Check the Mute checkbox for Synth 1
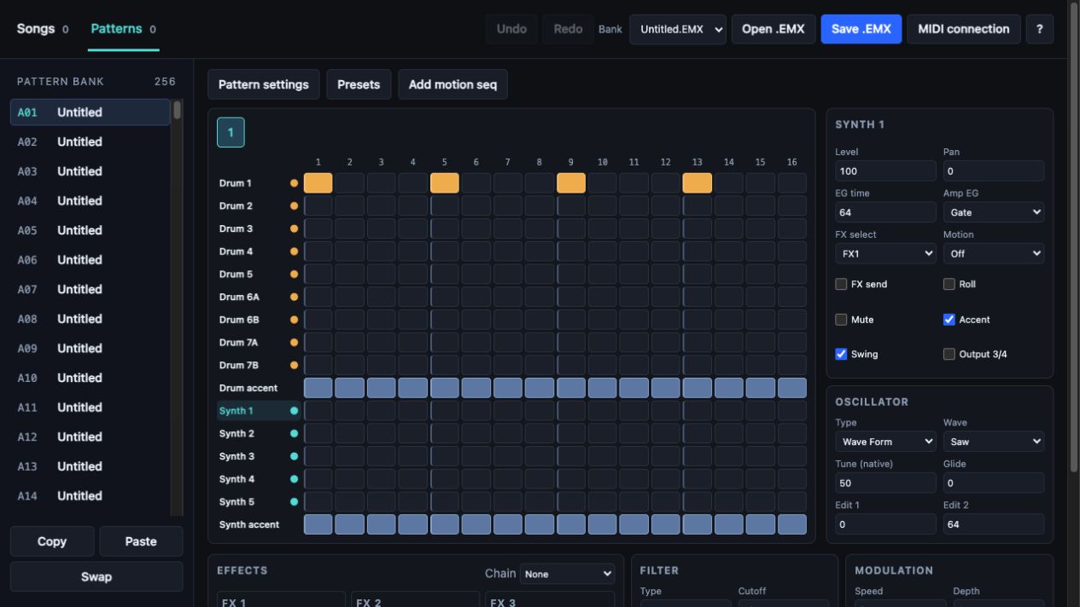1080x607 pixels. [841, 320]
